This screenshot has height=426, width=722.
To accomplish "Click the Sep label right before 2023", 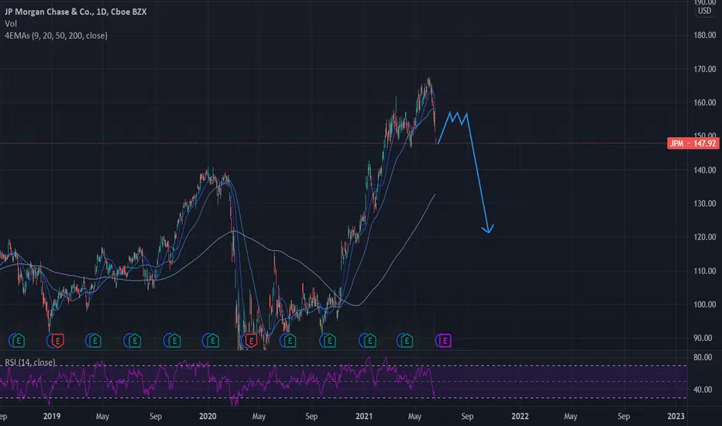I will pyautogui.click(x=624, y=417).
